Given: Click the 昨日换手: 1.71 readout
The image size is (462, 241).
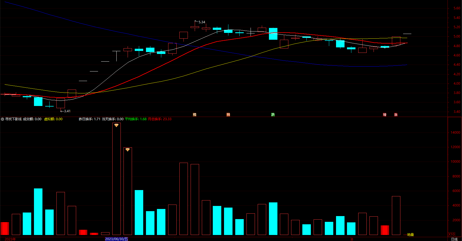Looking at the screenshot, I should (90, 119).
